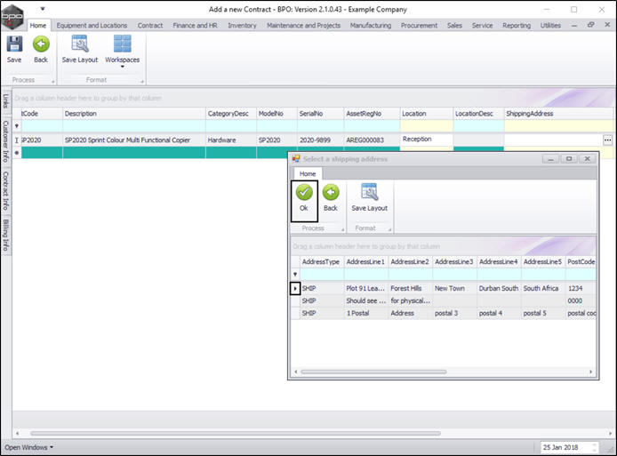Click Save Layout in the main ribbon
This screenshot has width=617, height=456.
click(x=80, y=49)
